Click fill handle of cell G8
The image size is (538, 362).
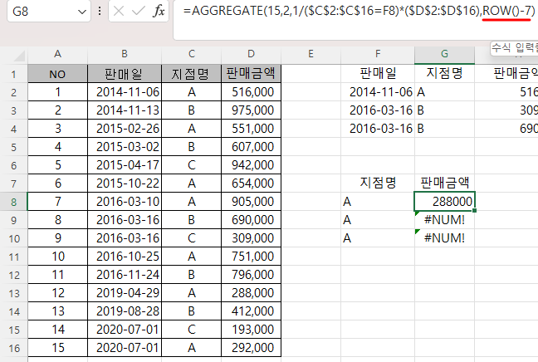[474, 210]
